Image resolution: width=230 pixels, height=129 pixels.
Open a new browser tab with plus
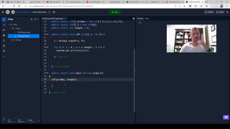(207, 2)
